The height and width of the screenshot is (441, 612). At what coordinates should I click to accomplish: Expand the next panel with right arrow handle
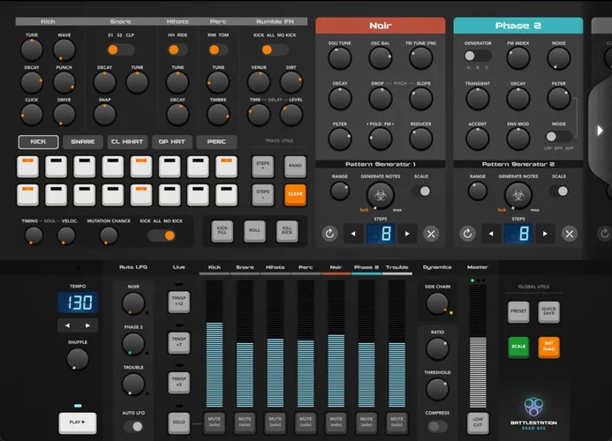coord(601,130)
